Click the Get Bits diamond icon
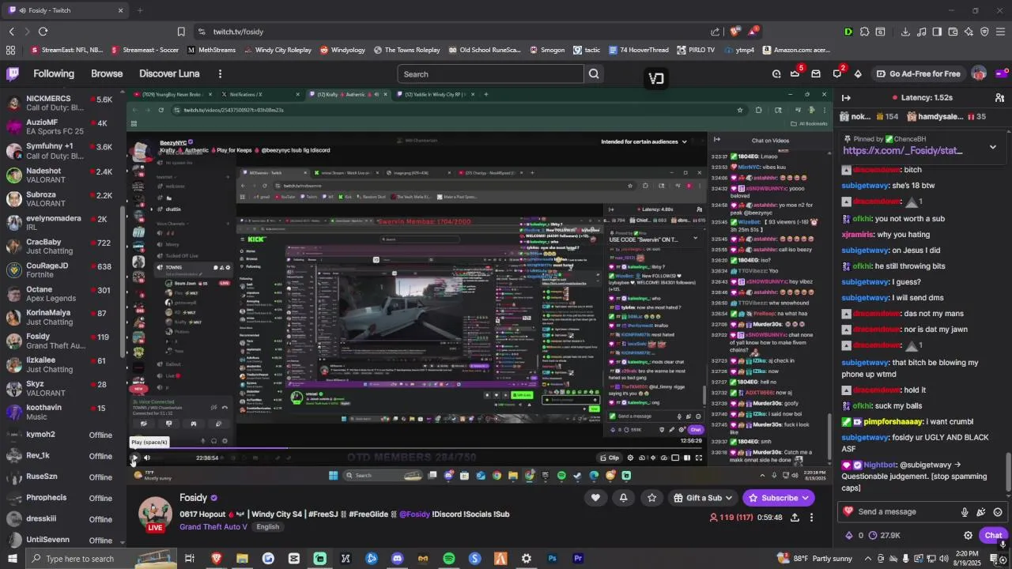 (858, 74)
